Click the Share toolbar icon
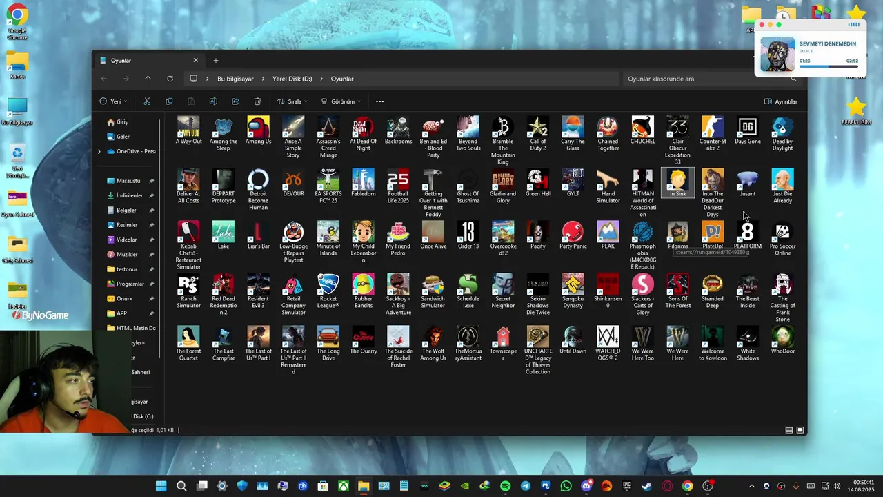The image size is (883, 497). point(235,101)
